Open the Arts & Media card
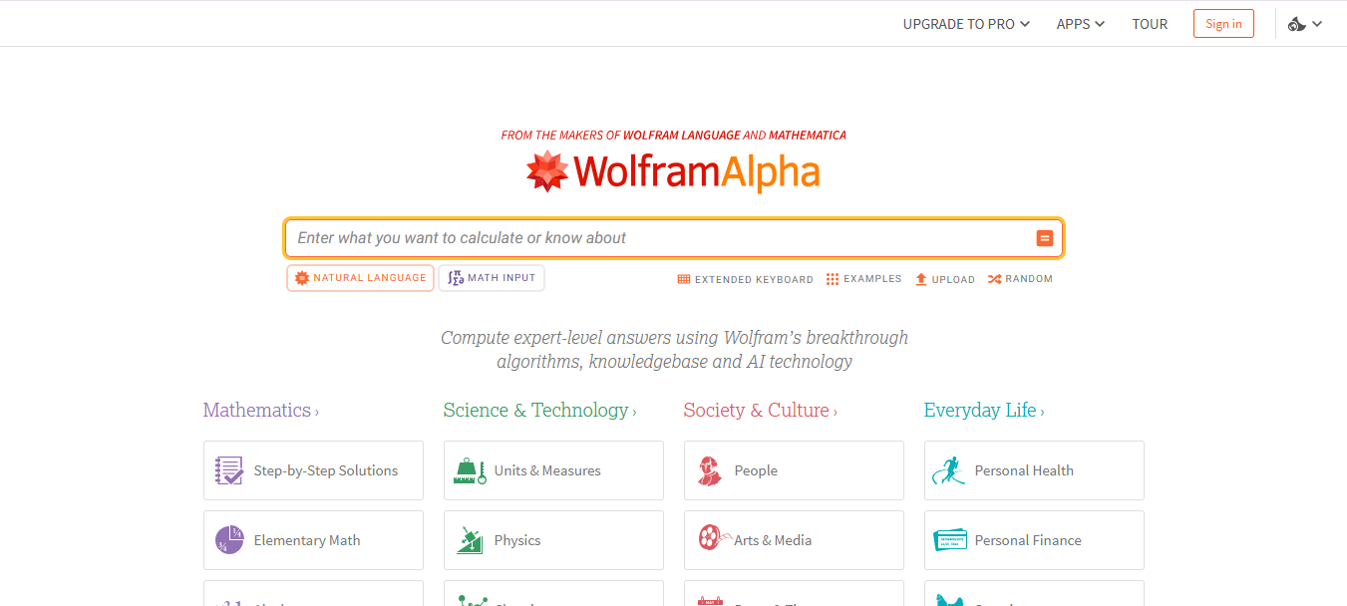 tap(794, 540)
